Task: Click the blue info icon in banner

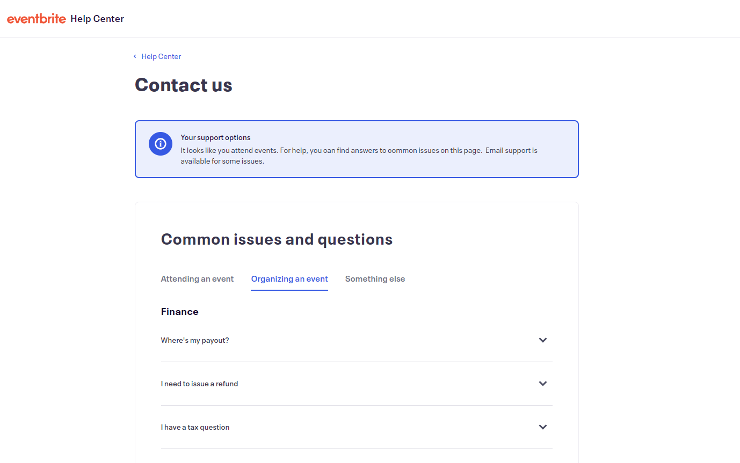Action: click(160, 144)
